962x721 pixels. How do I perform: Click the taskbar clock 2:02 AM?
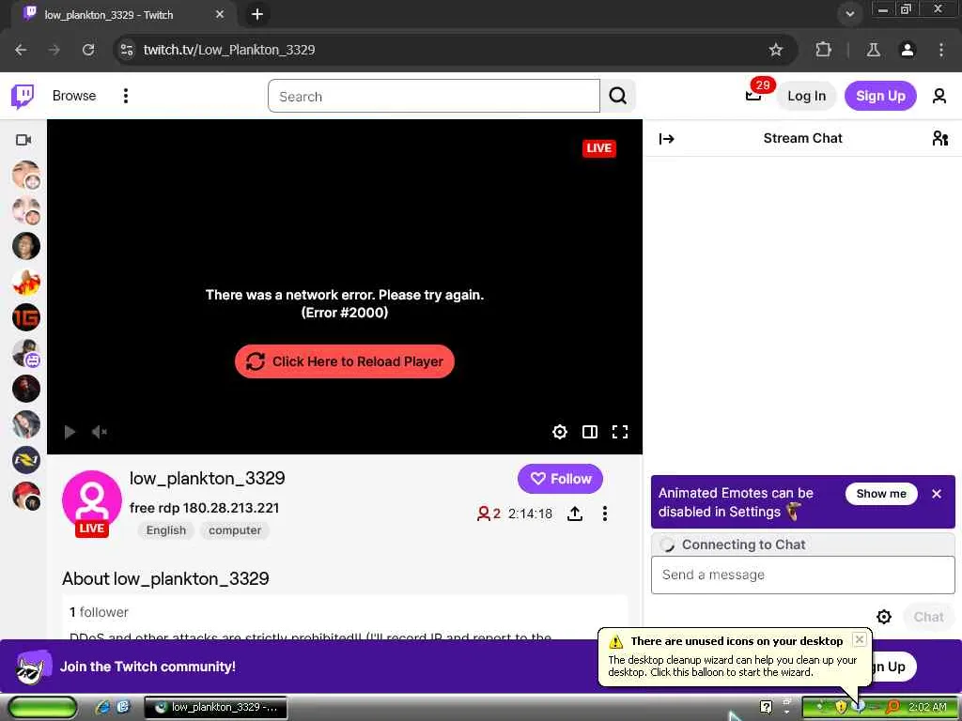927,708
